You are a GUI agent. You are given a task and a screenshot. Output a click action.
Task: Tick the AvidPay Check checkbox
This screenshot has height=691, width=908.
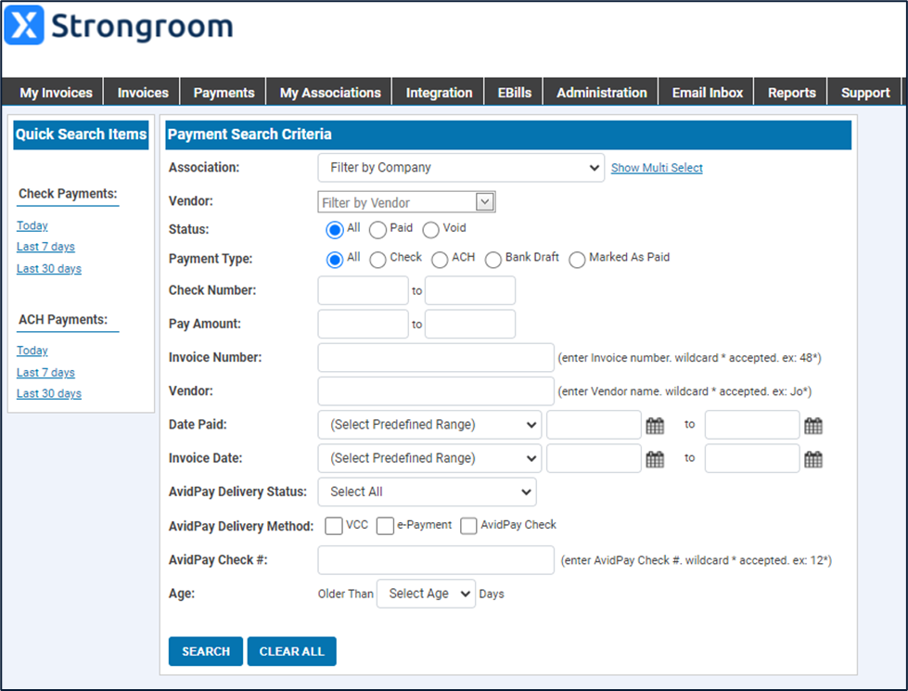468,526
